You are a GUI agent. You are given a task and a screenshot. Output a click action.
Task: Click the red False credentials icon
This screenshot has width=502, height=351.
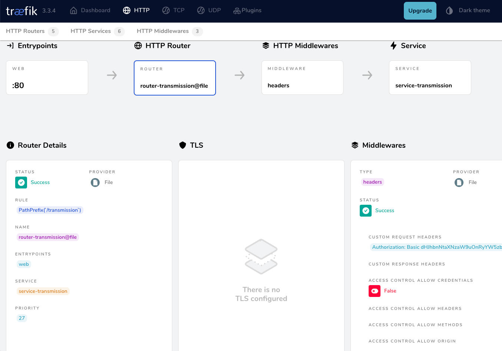(x=375, y=291)
